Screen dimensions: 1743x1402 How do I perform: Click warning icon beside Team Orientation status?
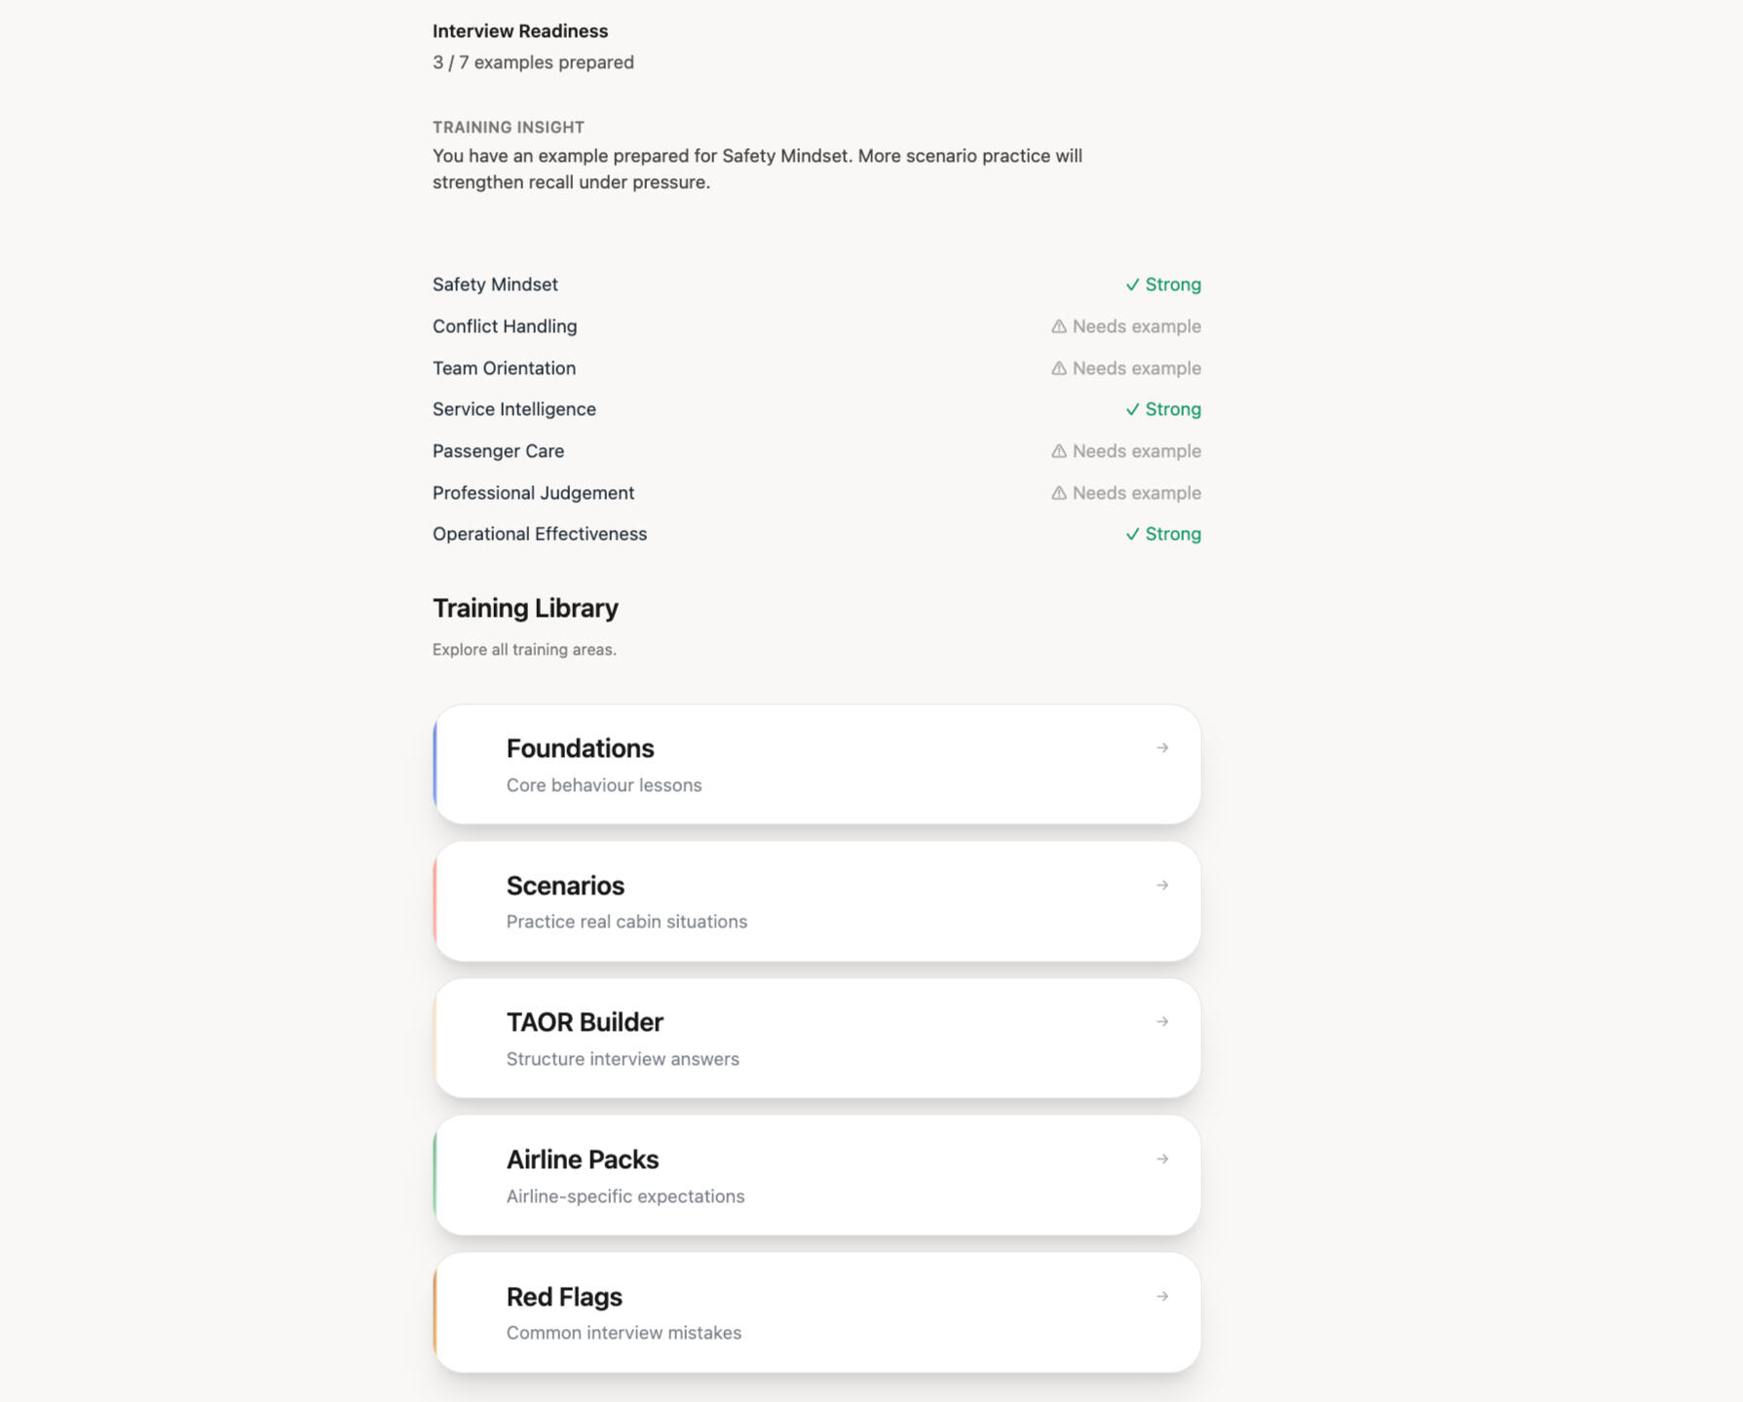[x=1059, y=368]
